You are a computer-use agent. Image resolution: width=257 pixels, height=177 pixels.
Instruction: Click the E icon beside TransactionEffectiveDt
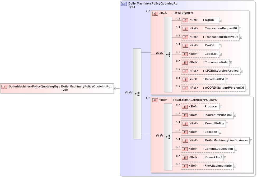185,37
